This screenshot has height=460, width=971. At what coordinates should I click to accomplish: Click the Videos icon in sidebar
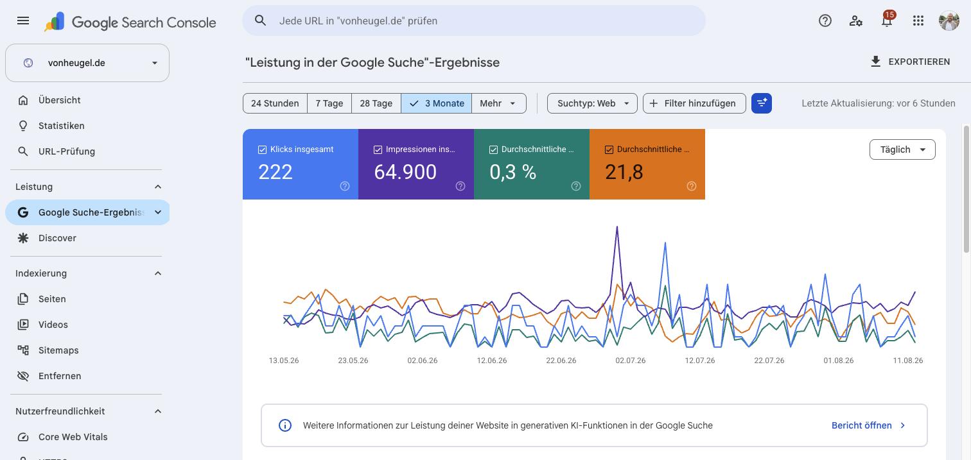pyautogui.click(x=23, y=325)
